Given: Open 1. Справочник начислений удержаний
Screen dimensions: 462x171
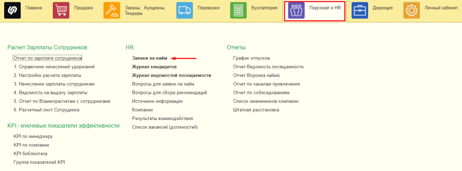Looking at the screenshot, I should [x=54, y=67].
